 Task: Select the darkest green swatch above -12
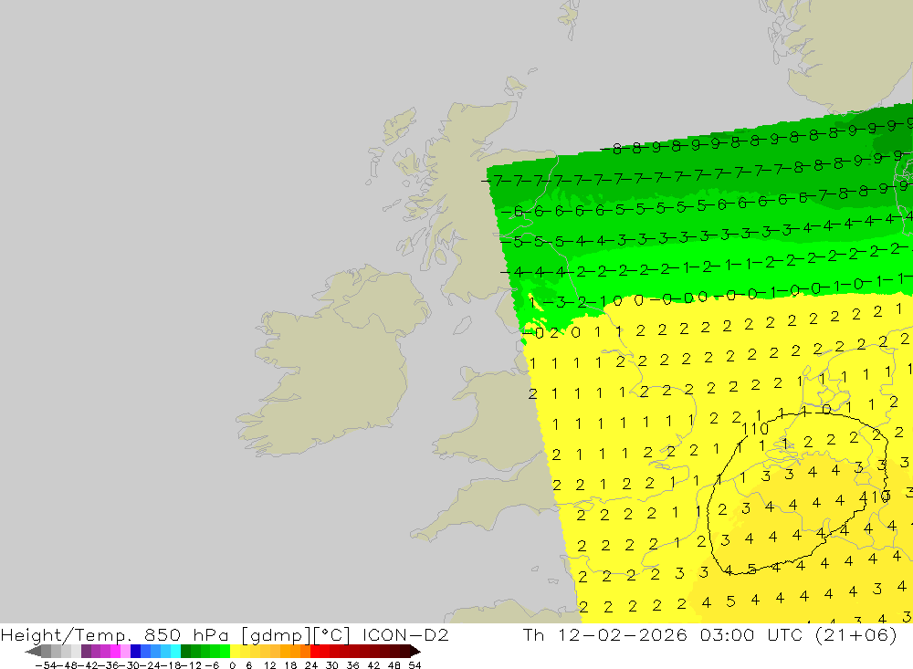[185, 652]
